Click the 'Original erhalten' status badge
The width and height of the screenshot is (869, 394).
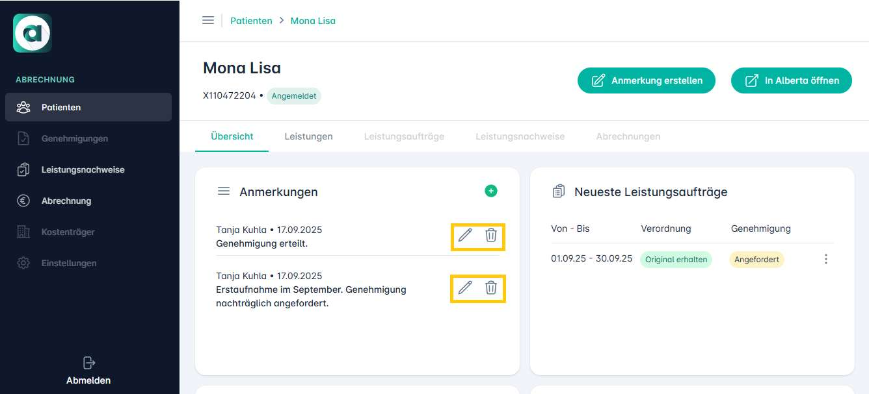coord(676,260)
